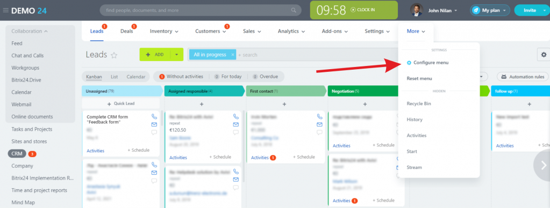Image resolution: width=550 pixels, height=208 pixels.
Task: Click email icon on First contact lead card
Action: (x=319, y=124)
